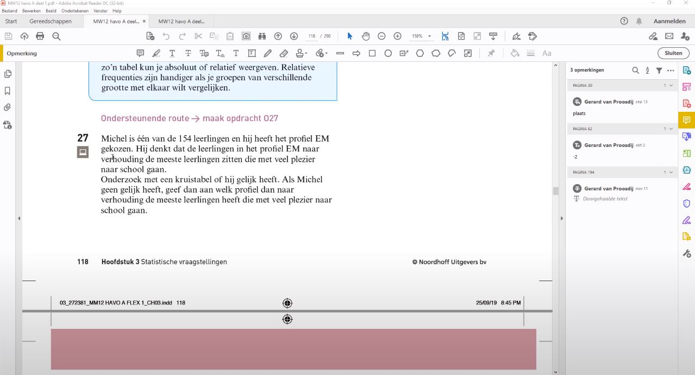This screenshot has width=695, height=375.
Task: Add a sticky note comment
Action: (140, 53)
